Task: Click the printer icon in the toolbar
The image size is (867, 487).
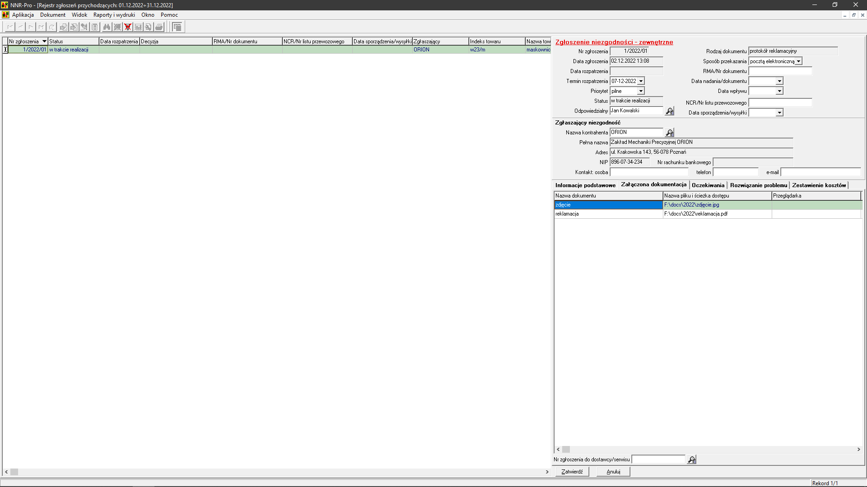Action: point(159,27)
